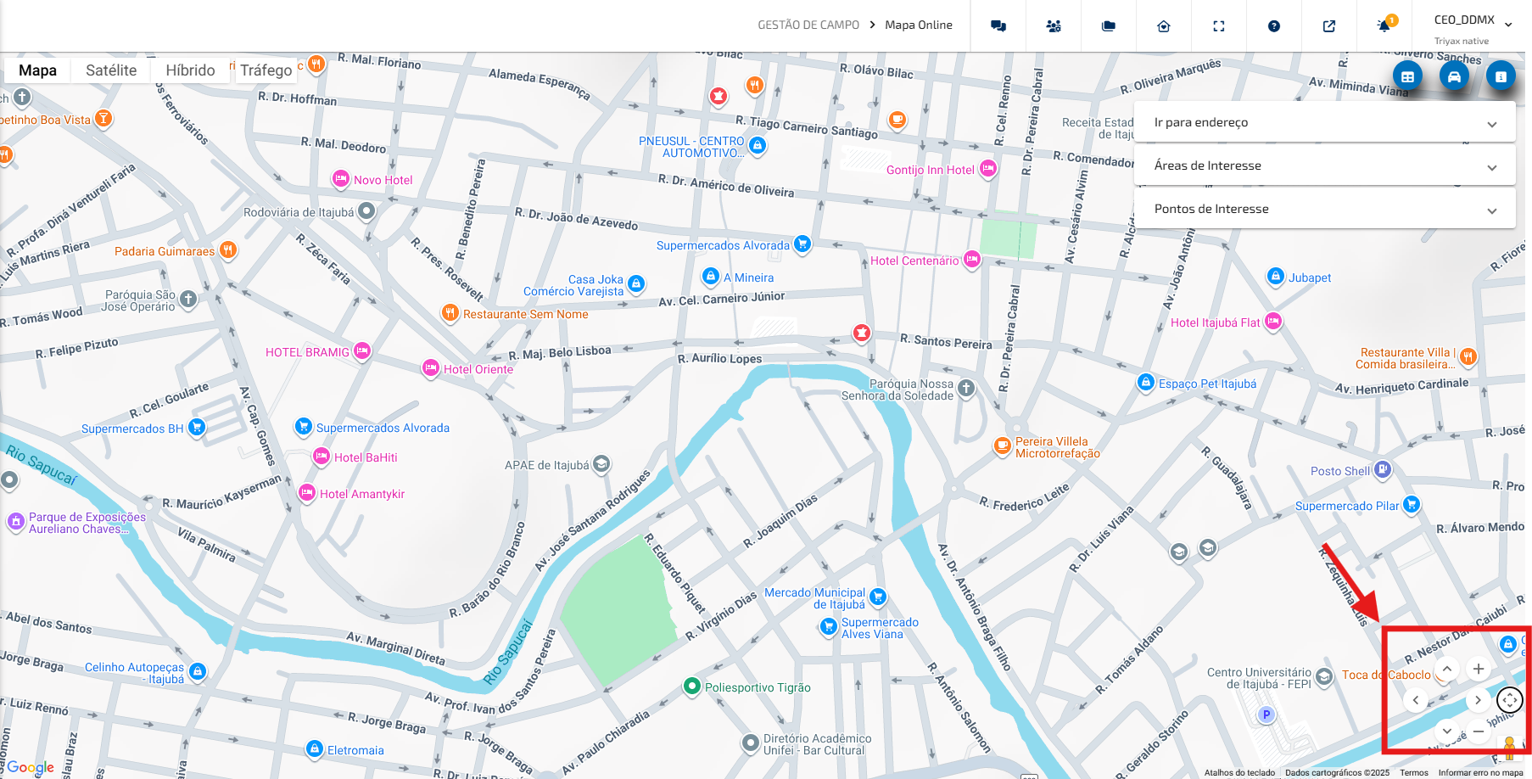
Task: Expand Ir para endereço panel
Action: click(1324, 122)
